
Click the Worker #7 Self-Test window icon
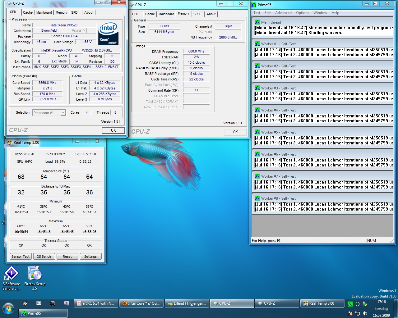[x=257, y=176]
